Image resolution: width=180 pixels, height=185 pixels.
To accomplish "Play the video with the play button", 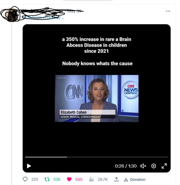I will tap(29, 166).
